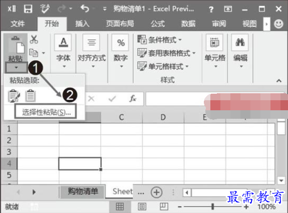Screen dimensions: 288x213
Task: Click the formula confirm checkmark icon
Action: click(x=112, y=99)
